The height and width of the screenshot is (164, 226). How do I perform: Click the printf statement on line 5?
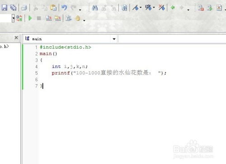[109, 73]
